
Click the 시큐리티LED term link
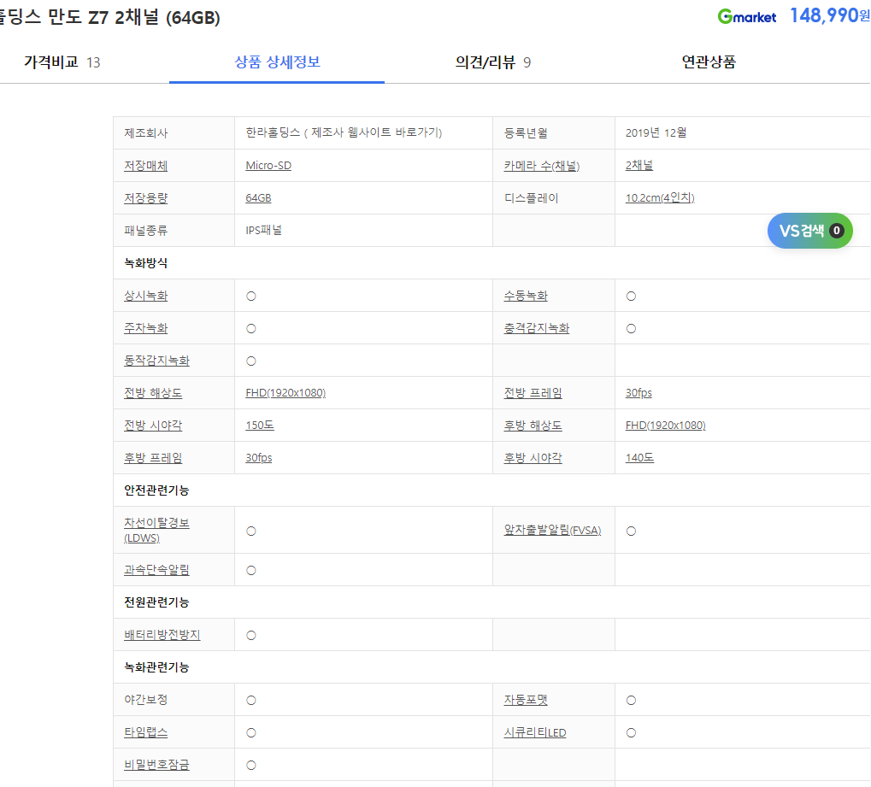point(535,732)
